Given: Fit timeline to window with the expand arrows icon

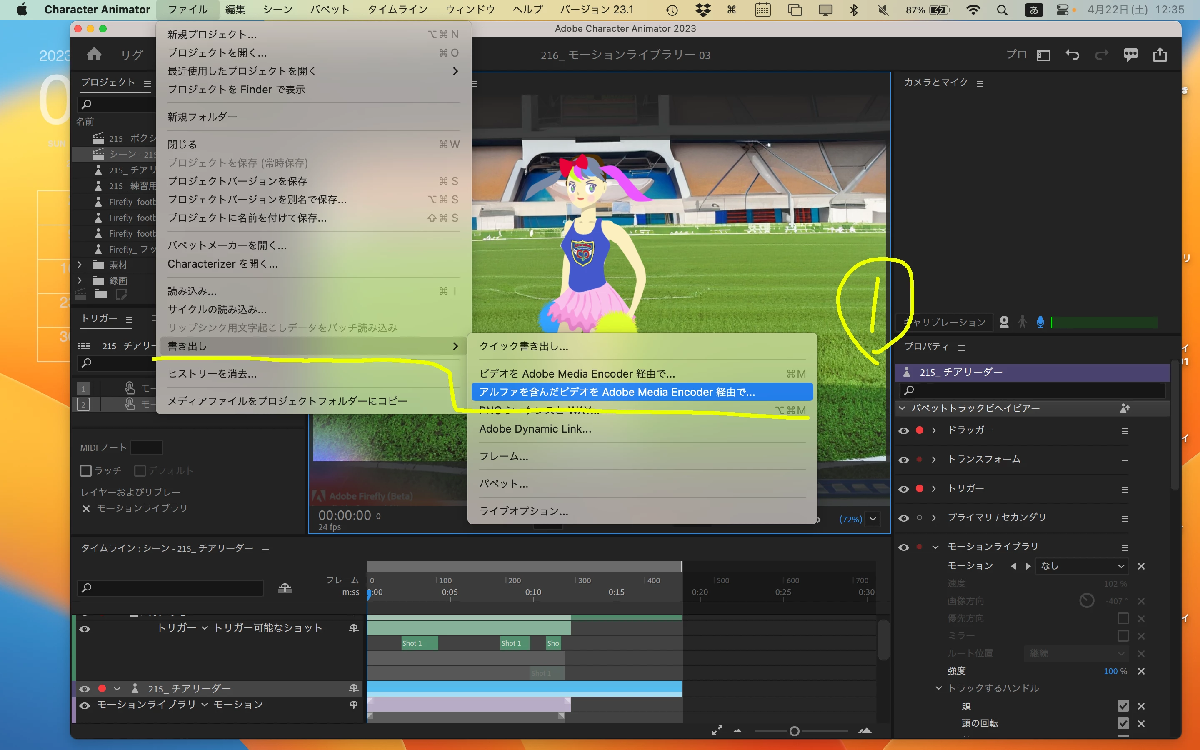Looking at the screenshot, I should tap(717, 730).
